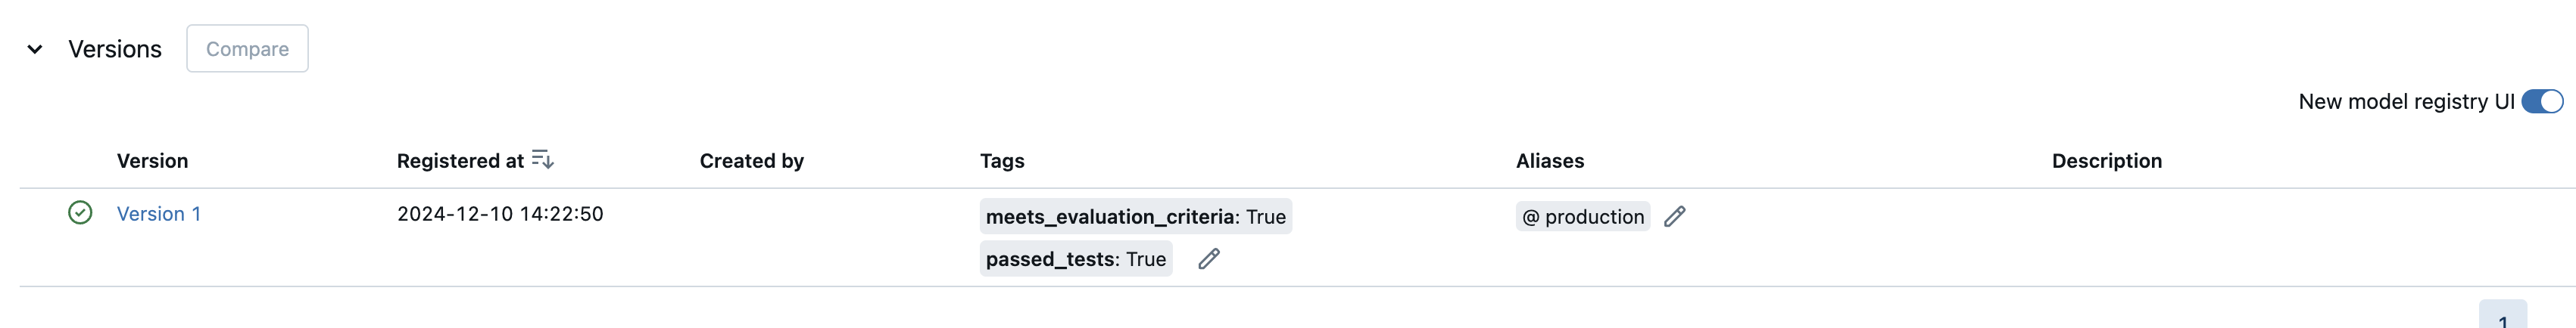Click the green checkmark status icon
The height and width of the screenshot is (328, 2576).
(x=80, y=213)
